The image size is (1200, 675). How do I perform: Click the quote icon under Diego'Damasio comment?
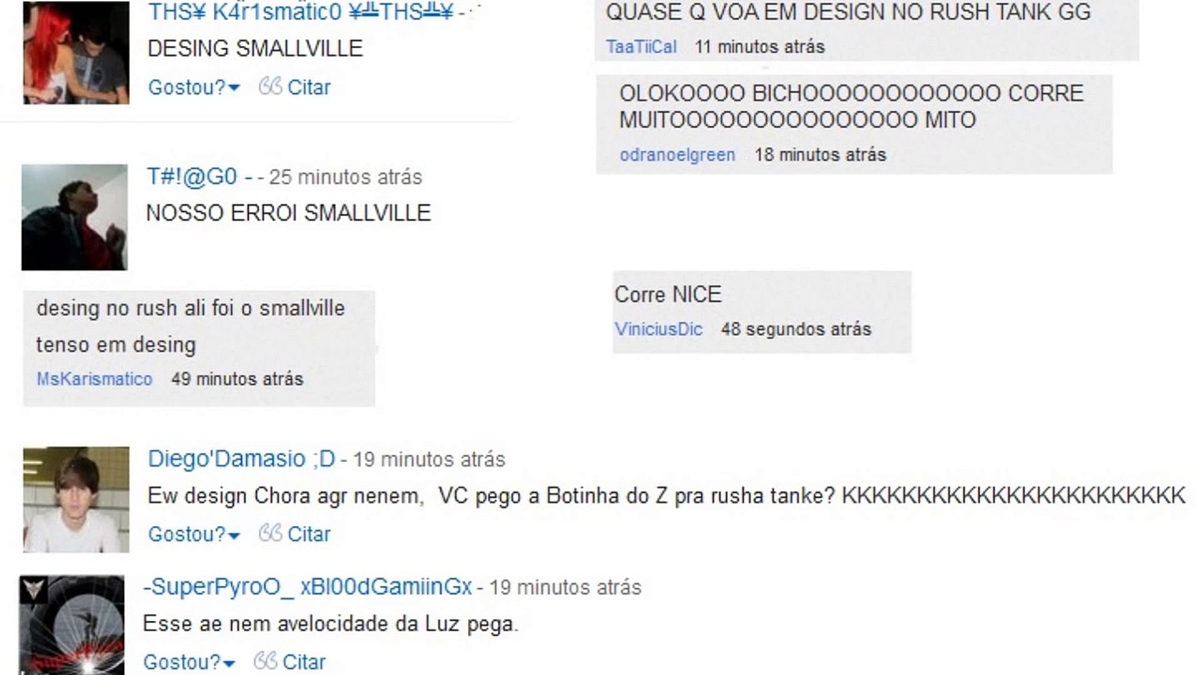270,533
